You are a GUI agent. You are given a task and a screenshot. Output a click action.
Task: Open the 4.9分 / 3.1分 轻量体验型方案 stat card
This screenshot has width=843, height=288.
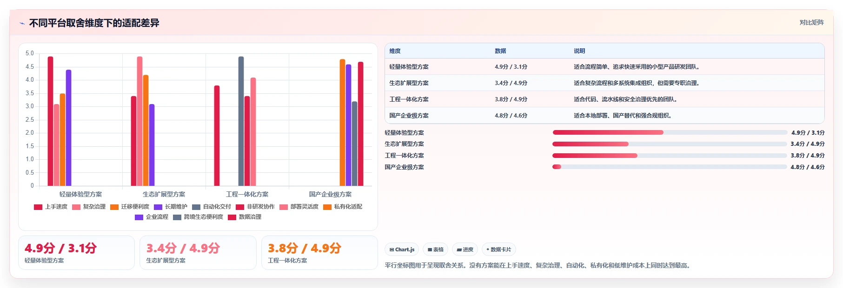pyautogui.click(x=76, y=253)
